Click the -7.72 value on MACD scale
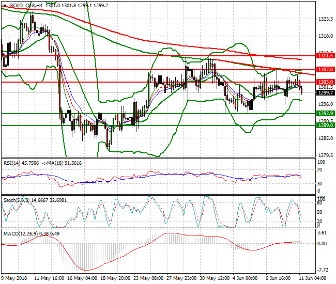Screen dimensions: 336x284 pyautogui.click(x=322, y=270)
